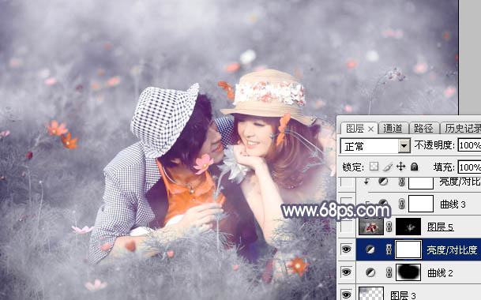Screen dimensions: 481x300
Task: Switch to the 通道 channels tab
Action: click(x=393, y=128)
